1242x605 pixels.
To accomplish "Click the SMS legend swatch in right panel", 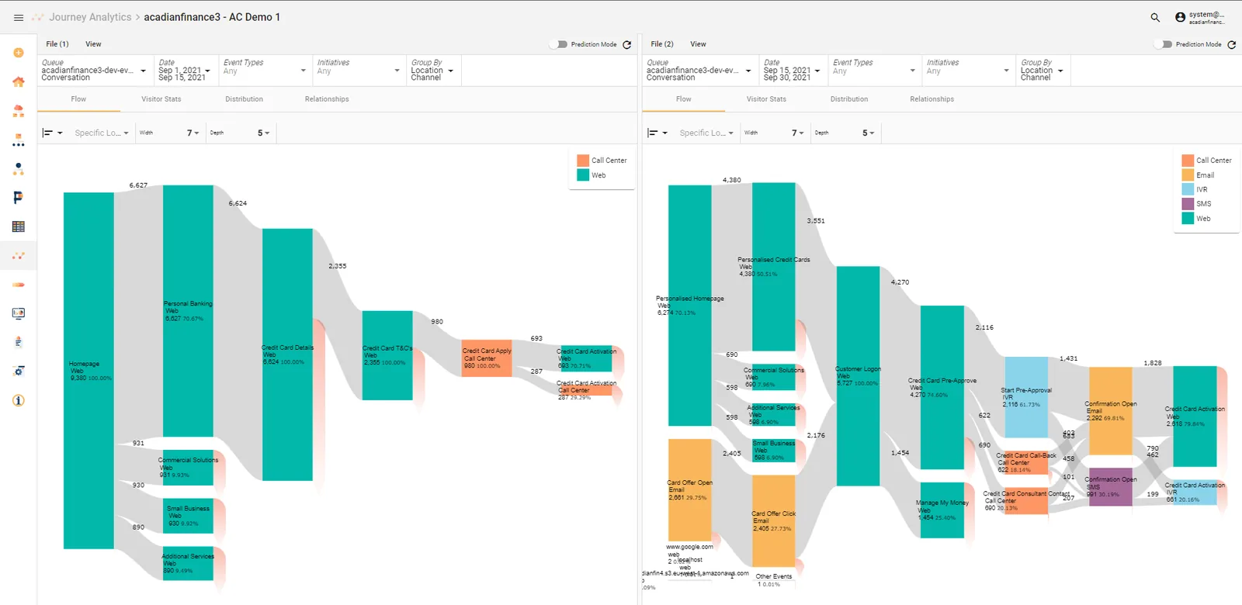I will click(x=1188, y=204).
